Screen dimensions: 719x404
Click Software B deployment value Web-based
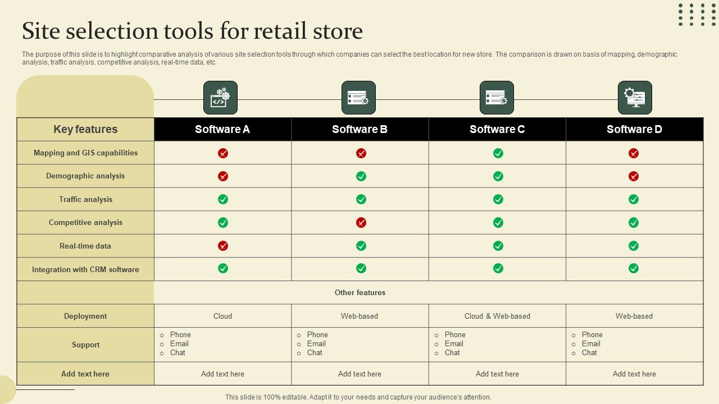point(359,316)
